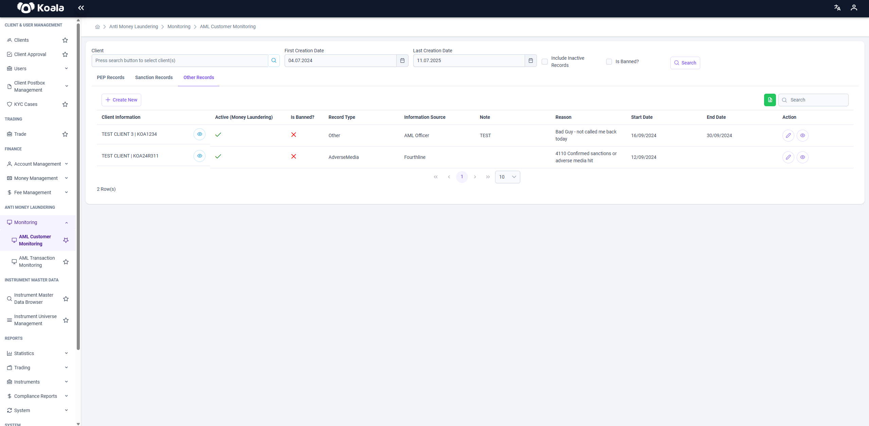Enable Include Inactive Records checkbox
Screen dimensions: 869x426
[545, 61]
